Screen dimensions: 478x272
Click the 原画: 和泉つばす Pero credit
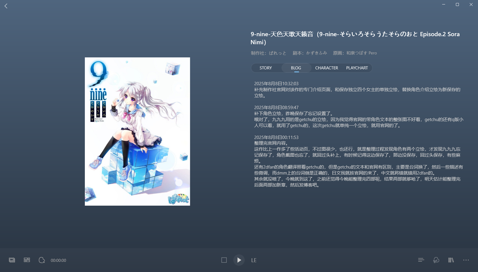point(355,53)
